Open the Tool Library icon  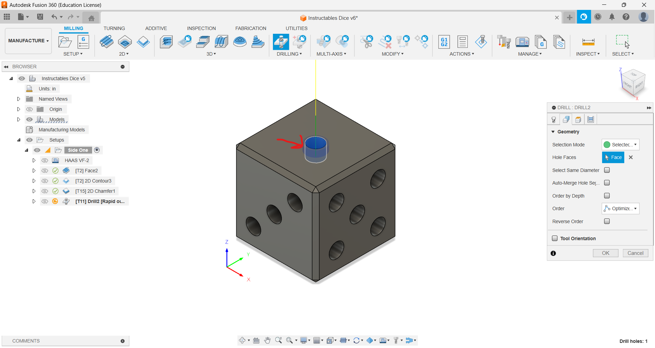504,42
